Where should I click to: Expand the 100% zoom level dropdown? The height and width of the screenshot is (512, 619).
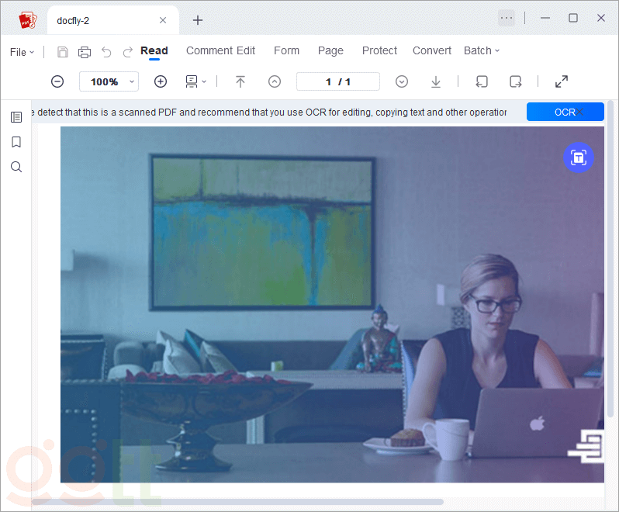click(x=133, y=81)
